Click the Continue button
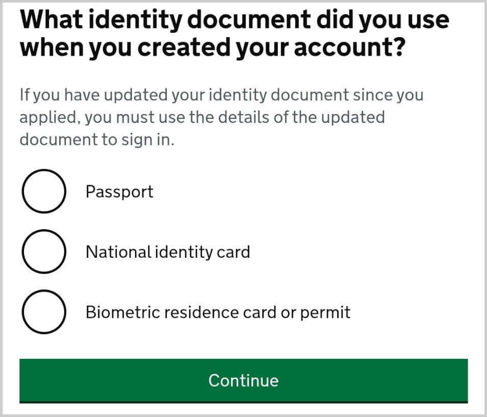Image resolution: width=487 pixels, height=417 pixels. [243, 380]
